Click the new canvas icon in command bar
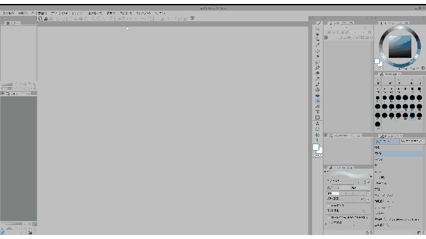Screen dimensions: 426x239 tap(41, 19)
